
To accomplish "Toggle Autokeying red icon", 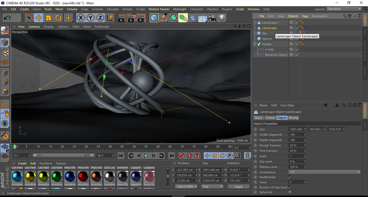I will coord(189,156).
